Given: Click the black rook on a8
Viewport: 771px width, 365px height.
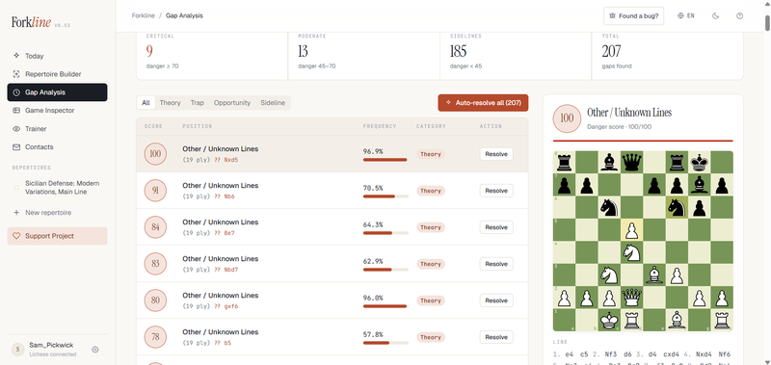Looking at the screenshot, I should [x=565, y=162].
